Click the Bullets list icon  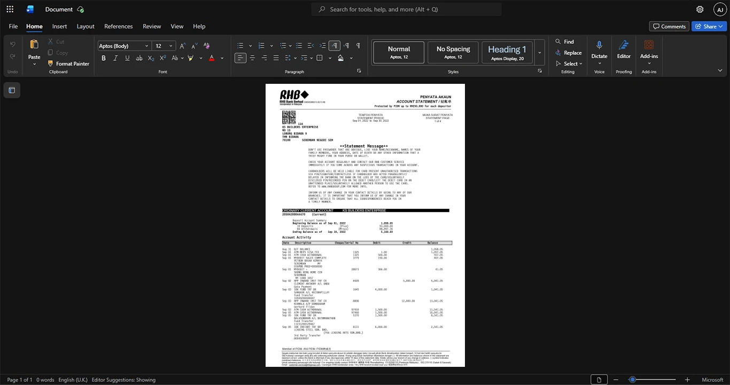click(x=240, y=46)
